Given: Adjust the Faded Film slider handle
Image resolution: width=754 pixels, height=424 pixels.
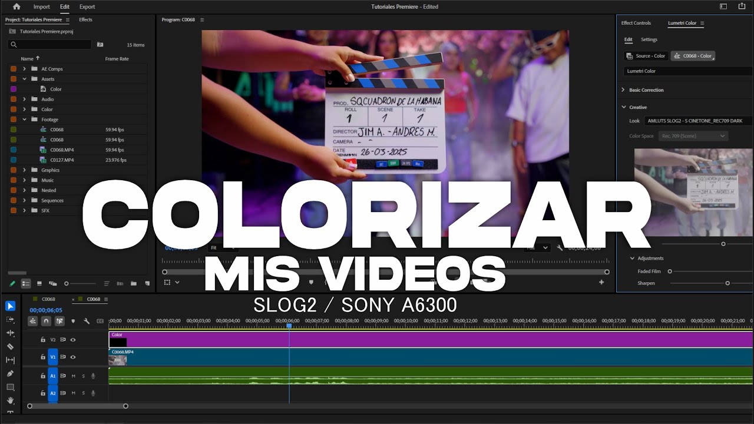Looking at the screenshot, I should (670, 271).
